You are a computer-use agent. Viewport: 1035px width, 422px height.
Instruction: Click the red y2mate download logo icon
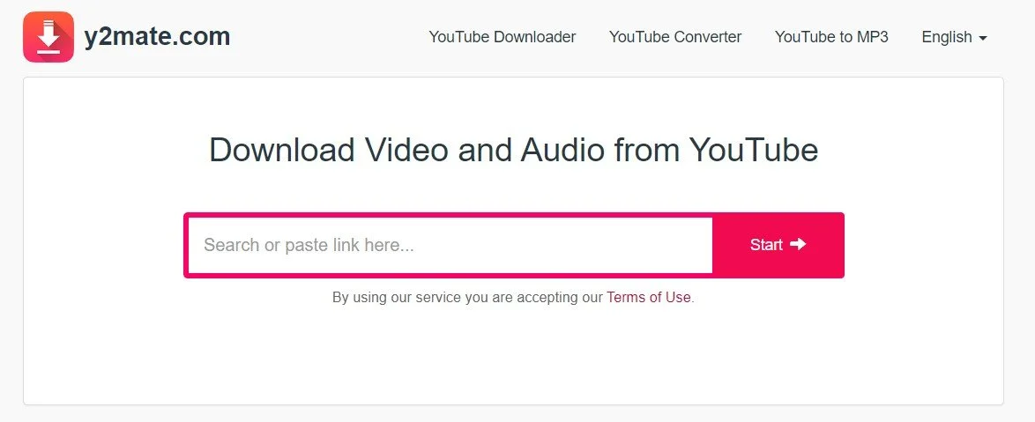(x=48, y=37)
